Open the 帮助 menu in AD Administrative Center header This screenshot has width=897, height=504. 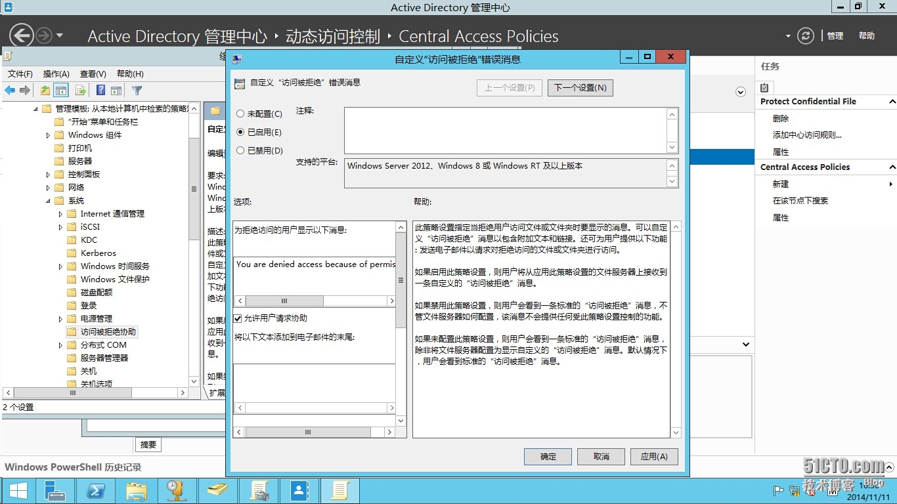point(867,36)
